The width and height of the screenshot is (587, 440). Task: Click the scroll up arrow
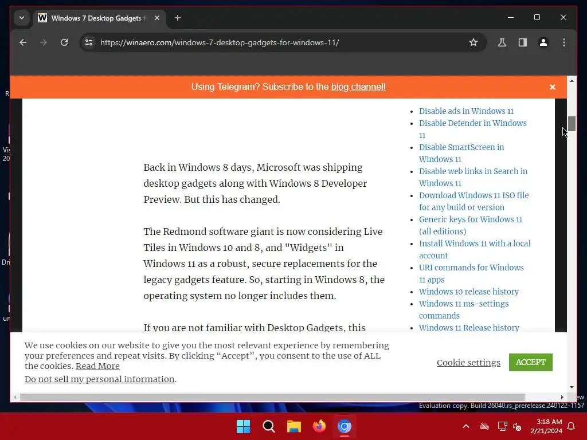[572, 81]
